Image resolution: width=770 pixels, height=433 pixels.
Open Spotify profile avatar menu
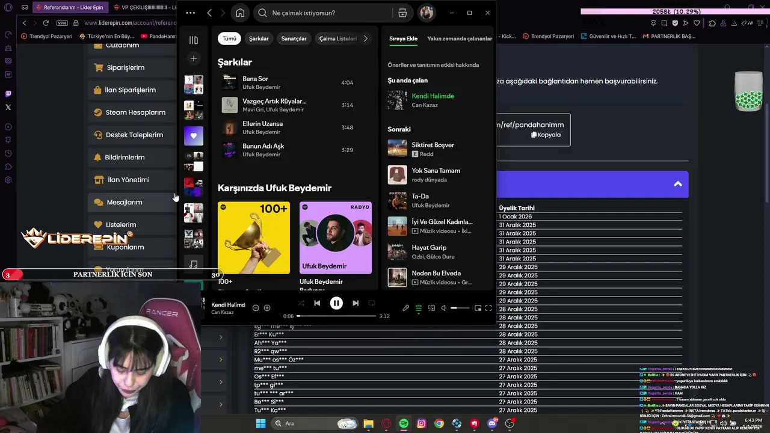pos(427,13)
